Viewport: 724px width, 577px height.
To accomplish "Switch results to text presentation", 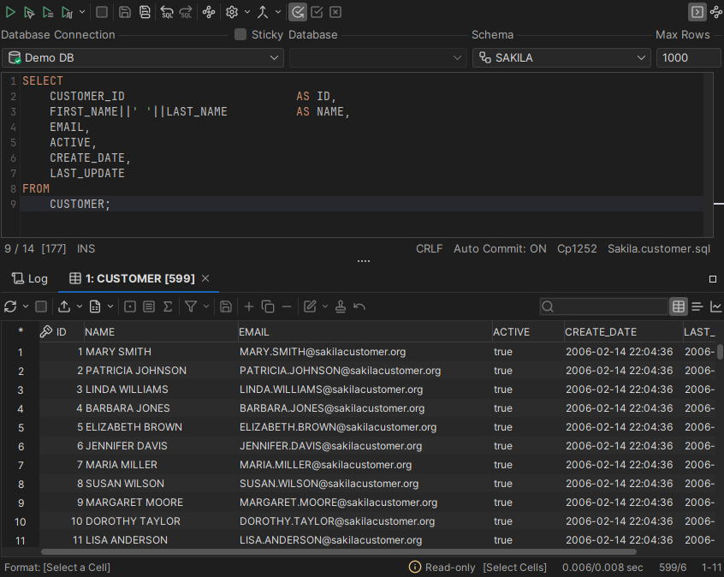I will point(697,306).
